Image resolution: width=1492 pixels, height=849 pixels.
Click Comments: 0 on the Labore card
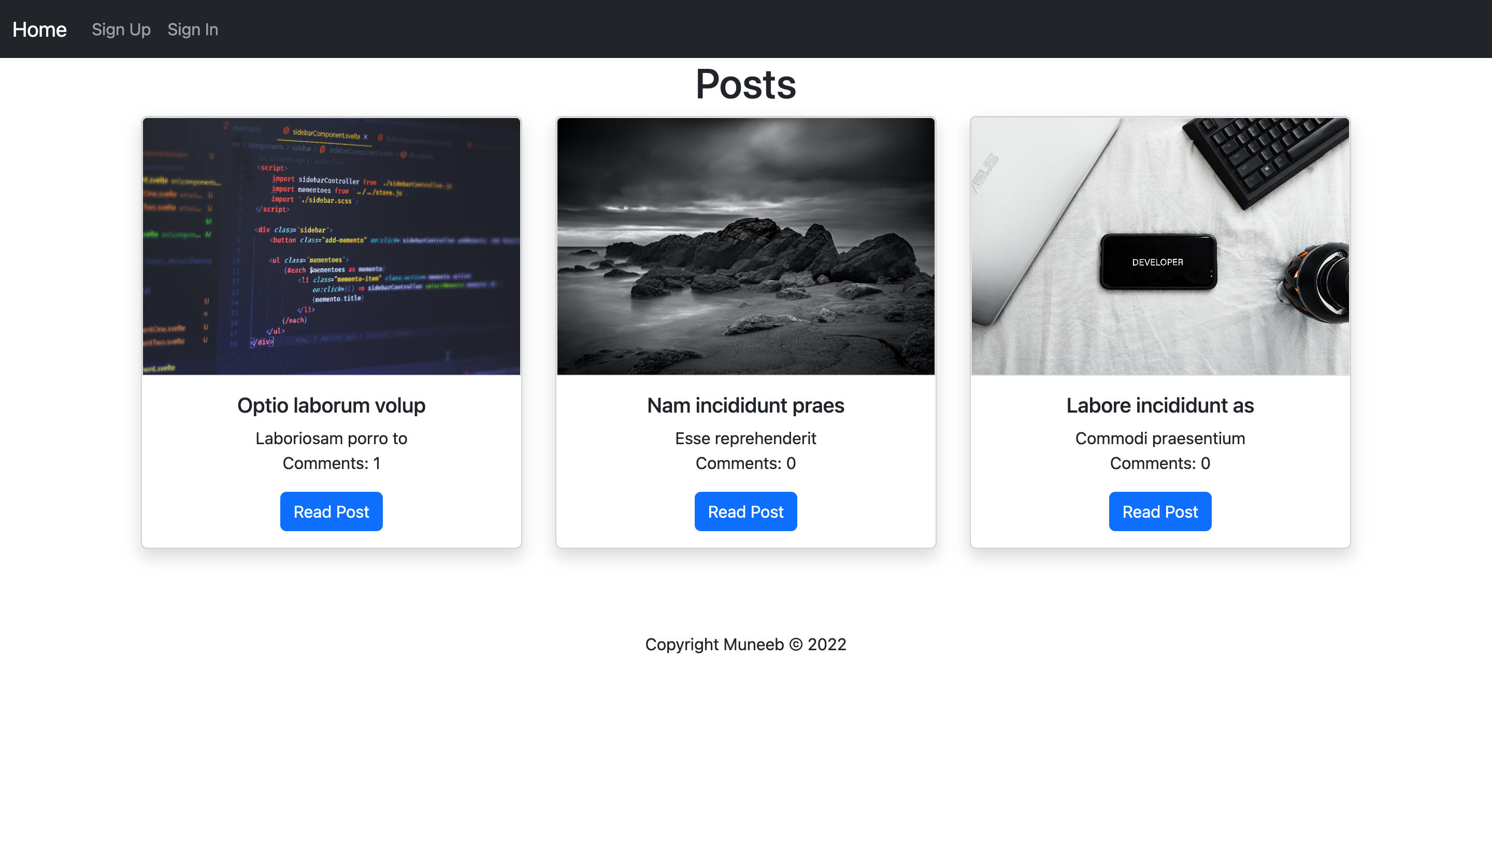(x=1159, y=463)
